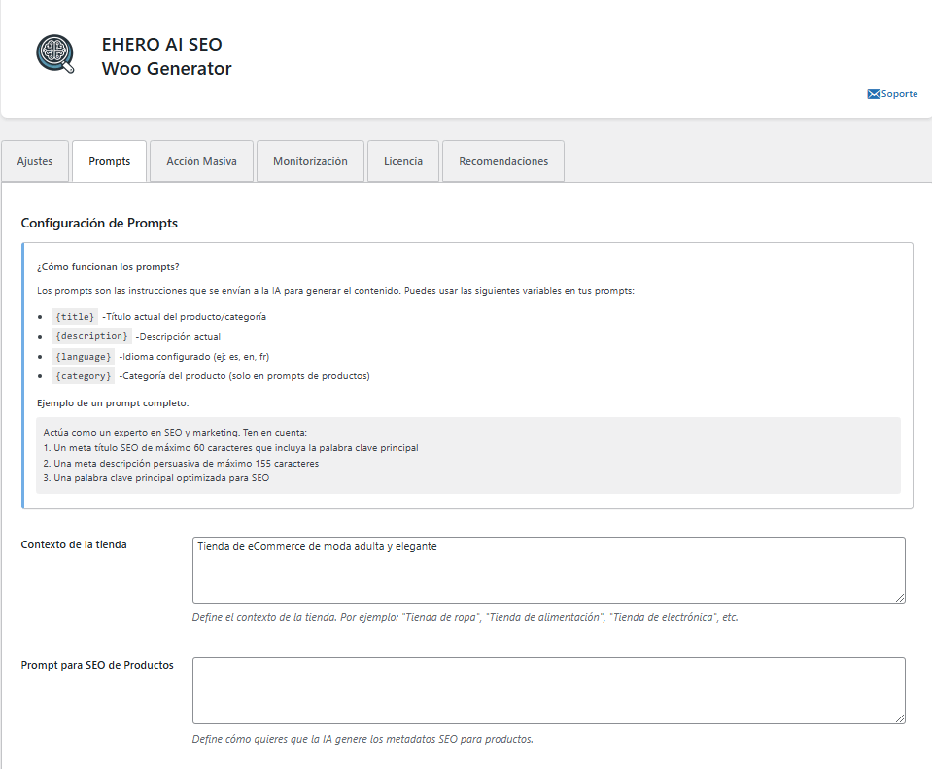Switch to the Ajustes tab

(35, 161)
